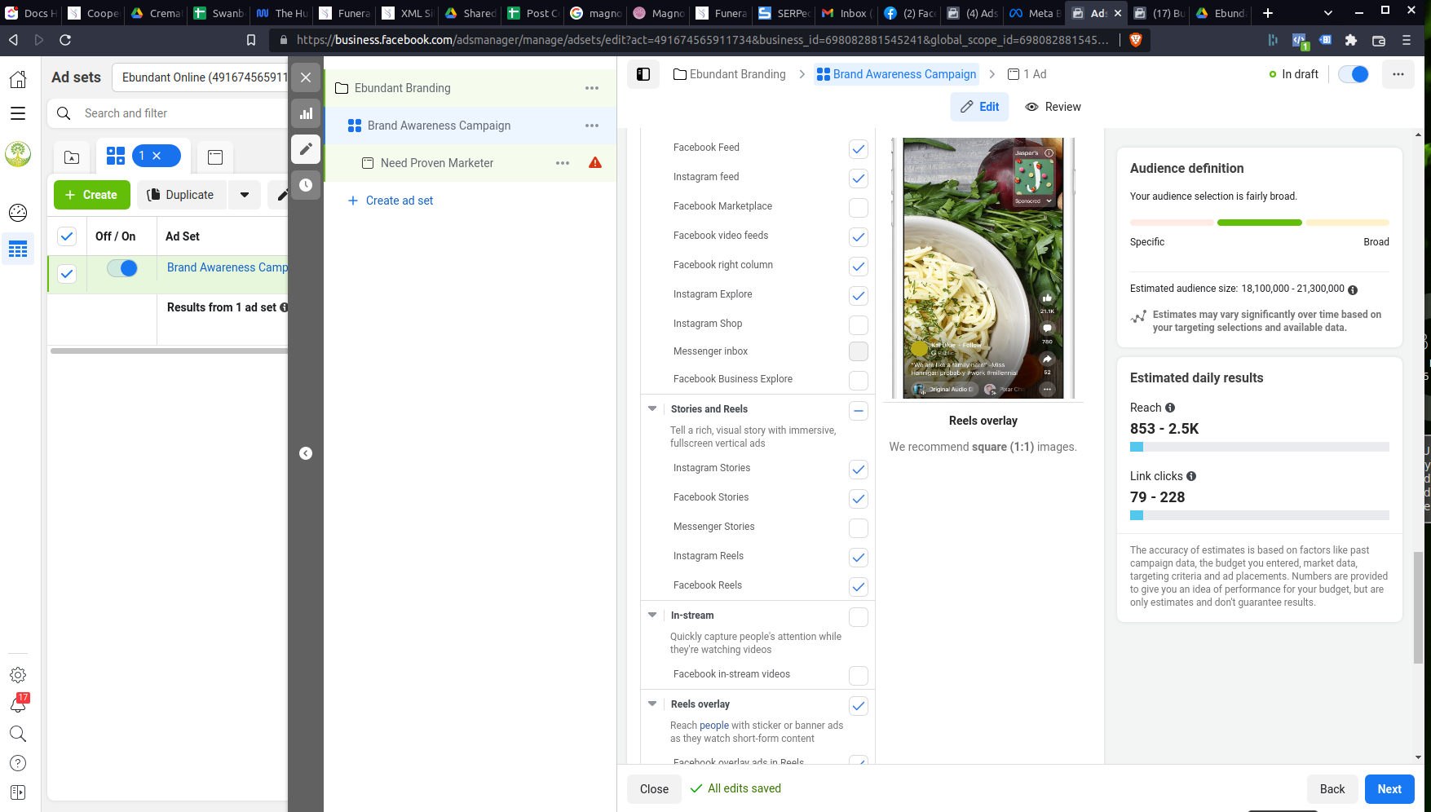
Task: Switch to the Review tab
Action: 1053,107
